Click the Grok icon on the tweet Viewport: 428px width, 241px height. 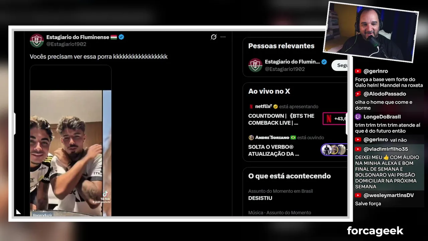213,37
